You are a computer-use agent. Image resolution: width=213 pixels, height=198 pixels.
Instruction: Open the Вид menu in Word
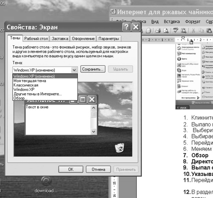[x=155, y=22]
